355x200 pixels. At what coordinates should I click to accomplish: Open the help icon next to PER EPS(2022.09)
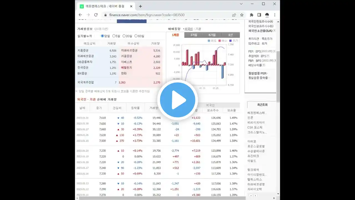pos(274,51)
